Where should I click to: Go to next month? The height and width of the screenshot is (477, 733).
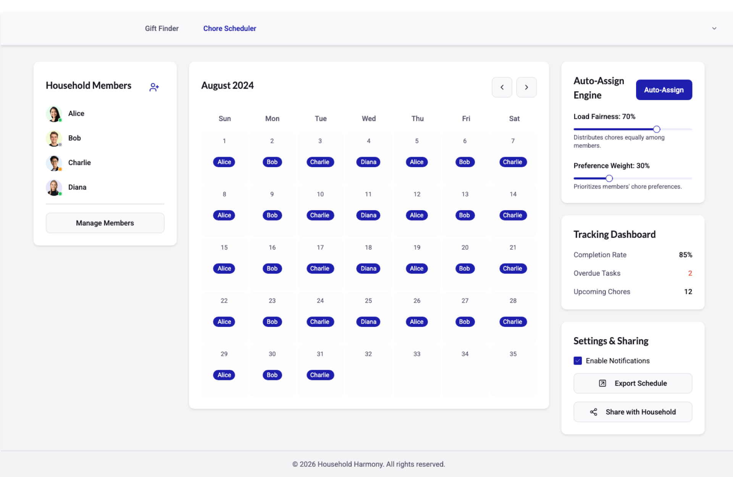tap(526, 87)
